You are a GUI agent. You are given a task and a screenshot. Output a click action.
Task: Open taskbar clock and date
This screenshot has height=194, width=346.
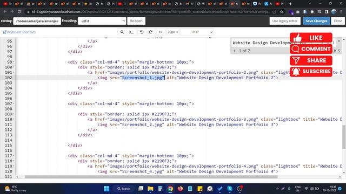329,189
